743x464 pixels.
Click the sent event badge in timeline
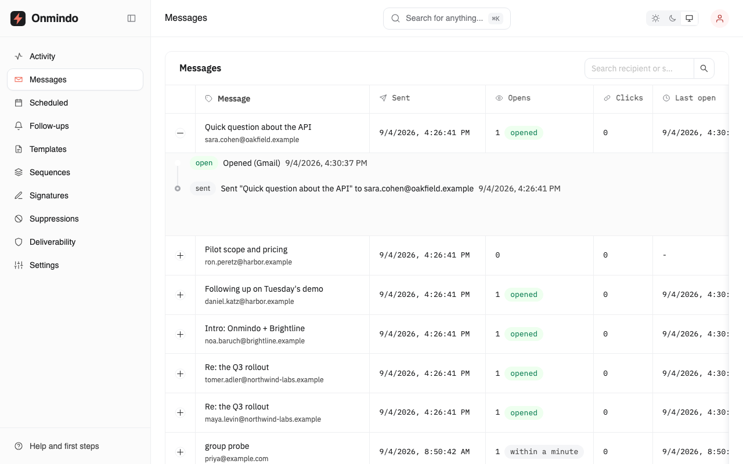[x=203, y=188]
